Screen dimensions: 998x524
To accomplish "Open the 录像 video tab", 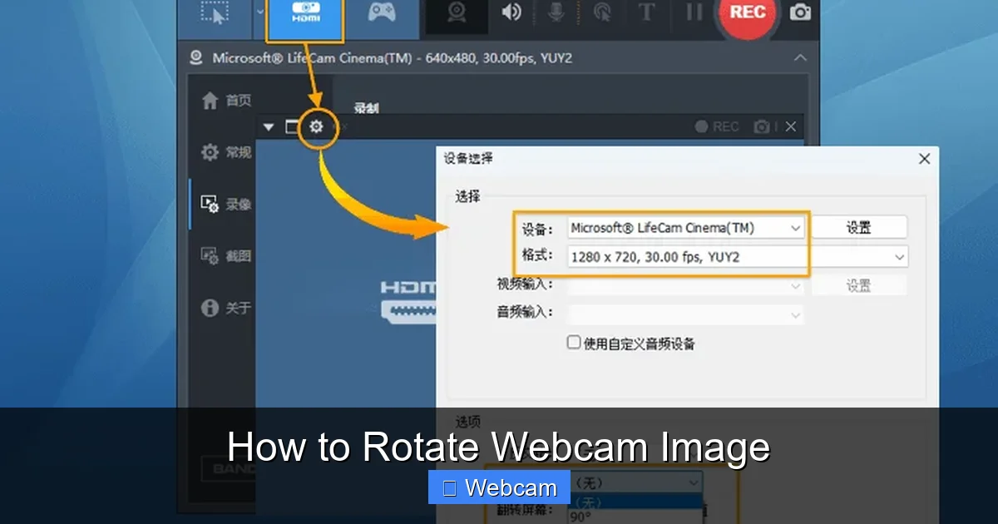I will 226,204.
